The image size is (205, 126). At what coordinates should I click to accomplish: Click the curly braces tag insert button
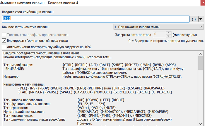point(194,19)
